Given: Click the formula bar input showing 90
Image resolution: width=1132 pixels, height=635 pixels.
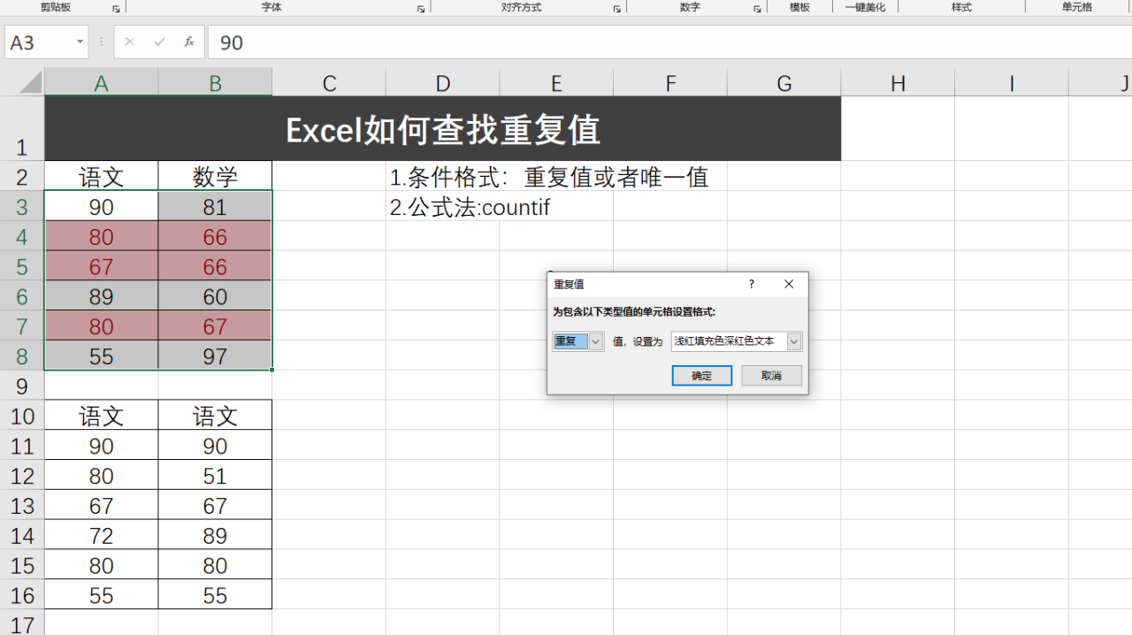Looking at the screenshot, I should pyautogui.click(x=669, y=42).
